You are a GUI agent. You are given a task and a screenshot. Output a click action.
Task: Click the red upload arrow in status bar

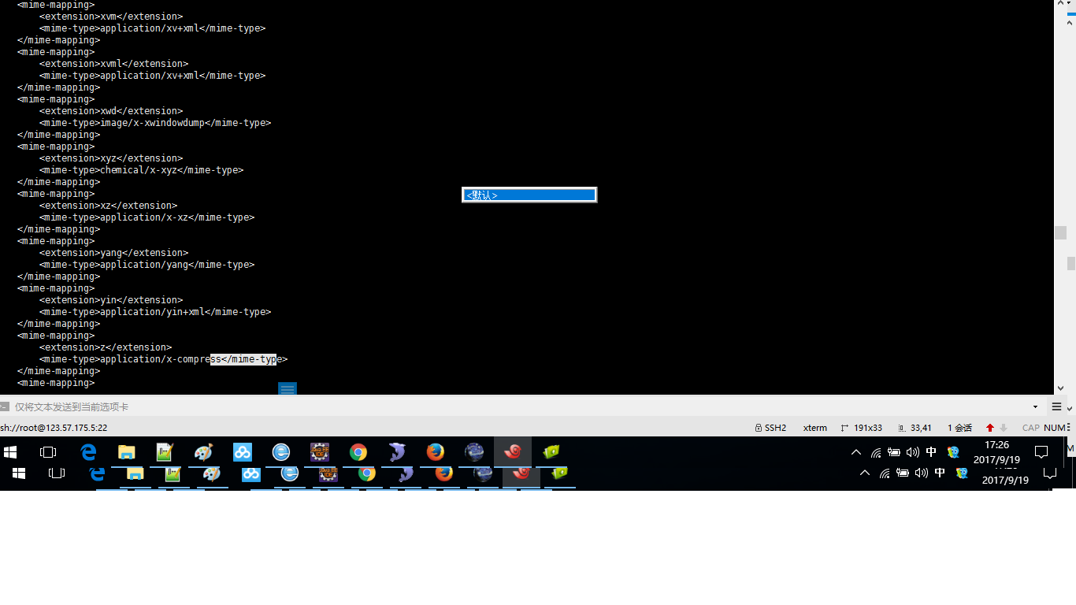tap(990, 428)
